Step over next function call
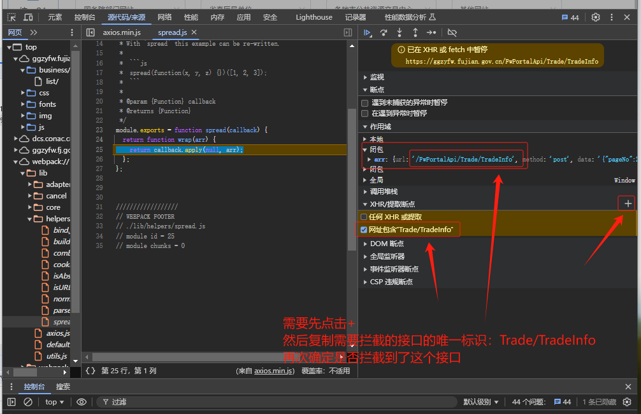 coord(384,32)
